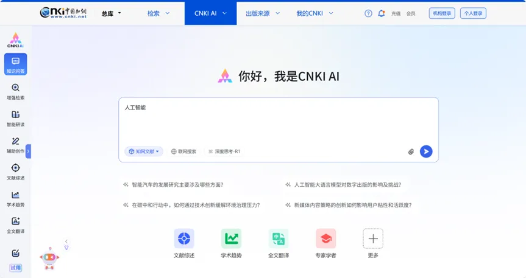Expand the 我的CNKI menu

coord(315,13)
